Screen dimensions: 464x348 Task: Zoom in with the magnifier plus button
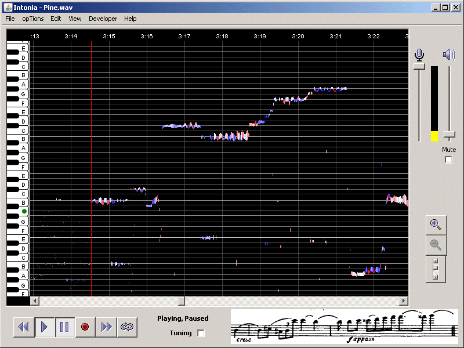coord(436,225)
